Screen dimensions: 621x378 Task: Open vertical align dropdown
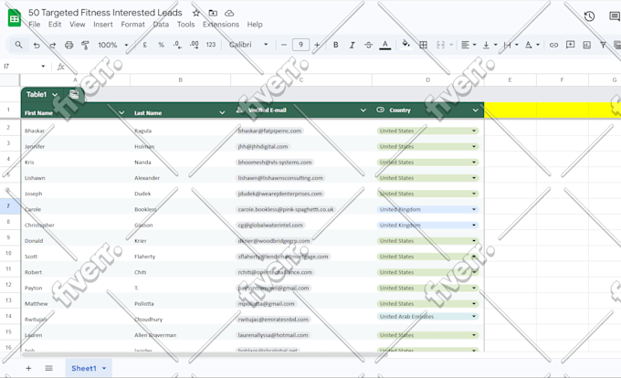(x=489, y=45)
